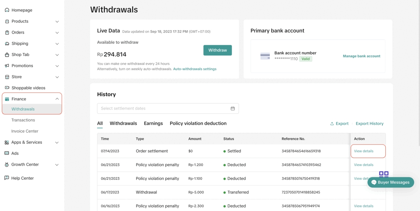Switch to the Earnings tab

[x=153, y=123]
